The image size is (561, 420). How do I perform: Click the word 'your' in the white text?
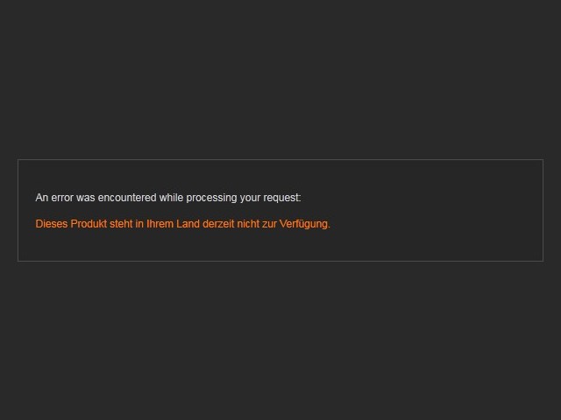pyautogui.click(x=250, y=198)
